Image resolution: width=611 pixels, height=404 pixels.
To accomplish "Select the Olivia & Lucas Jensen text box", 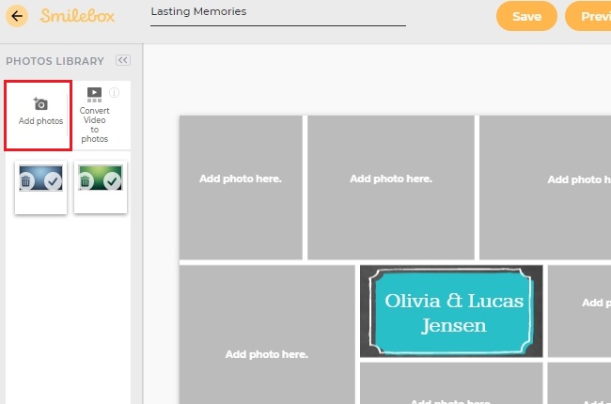I will pos(451,312).
